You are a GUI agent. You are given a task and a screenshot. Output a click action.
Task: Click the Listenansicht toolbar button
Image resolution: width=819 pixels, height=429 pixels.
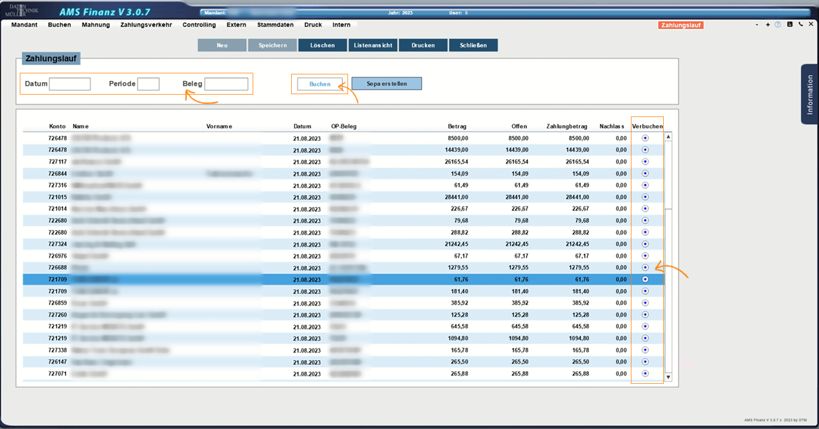click(373, 45)
